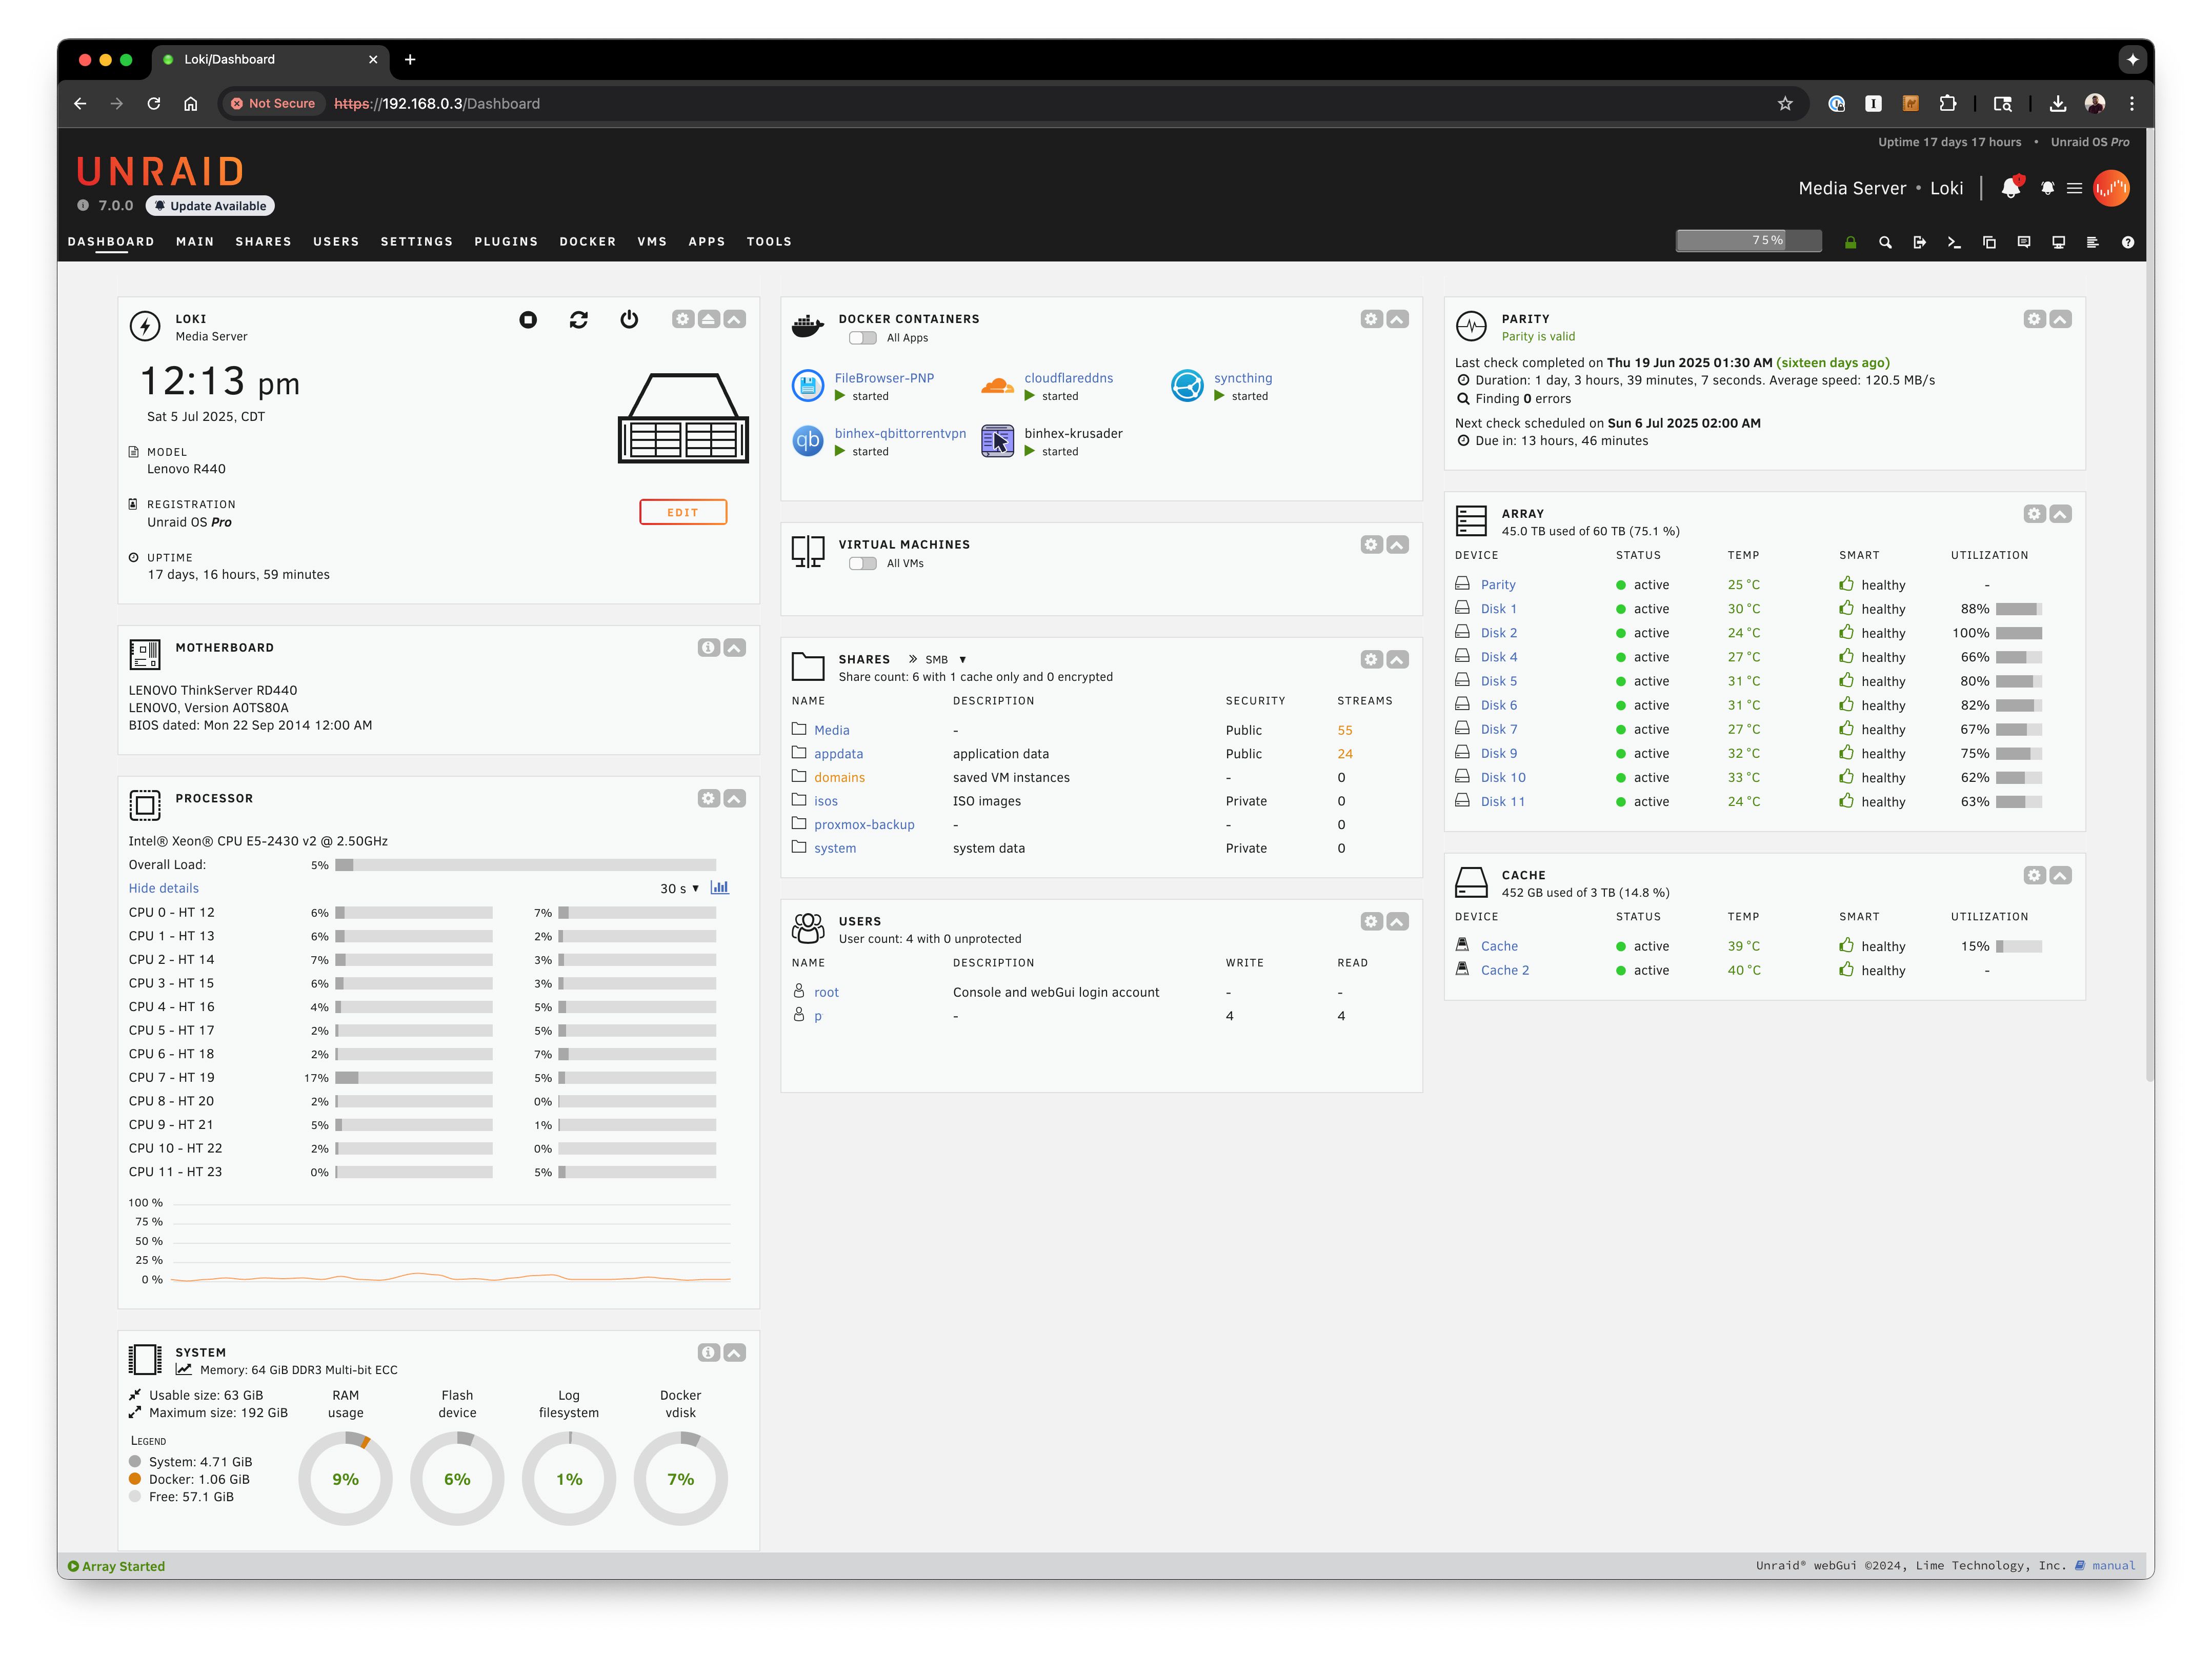Click the help question mark icon
Viewport: 2212px width, 1655px height.
click(x=2128, y=242)
